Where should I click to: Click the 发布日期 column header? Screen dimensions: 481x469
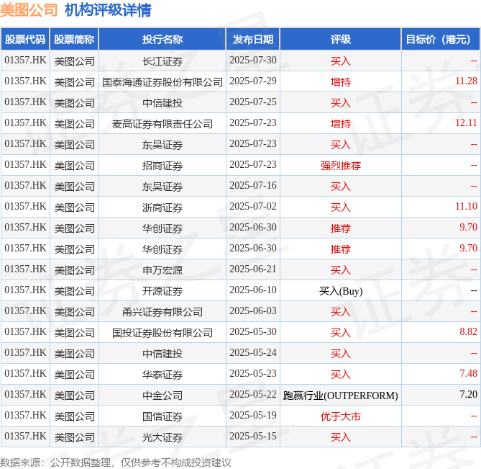(253, 40)
